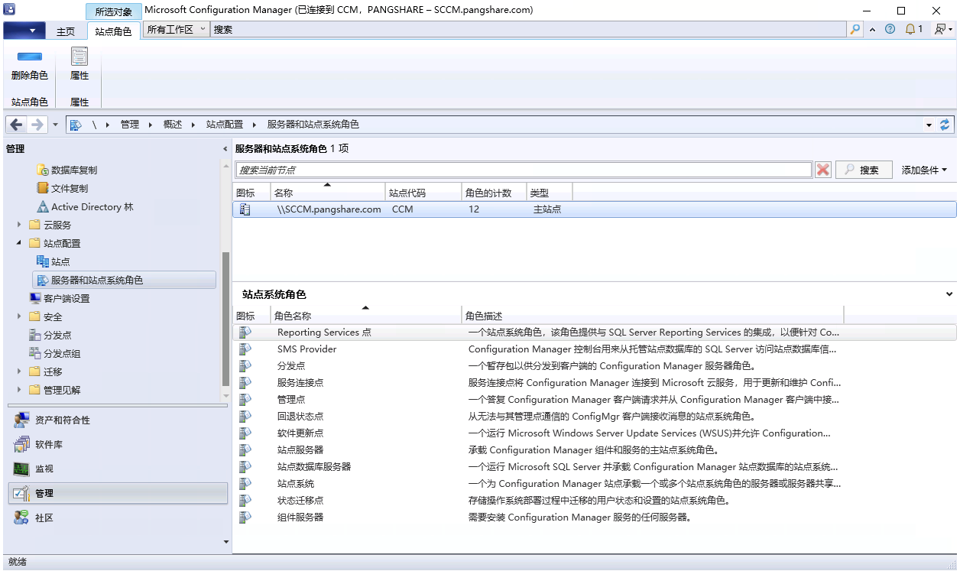Screen dimensions: 960x571
Task: Collapse the 站点配置 folder
Action: [19, 243]
